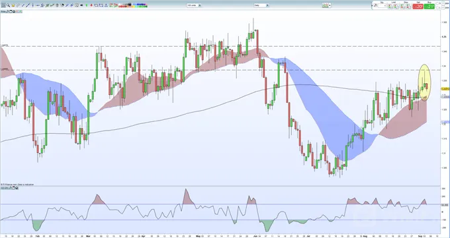This screenshot has width=450, height=238.
Task: Select the horizontal line drawing tool
Action: point(38,5)
